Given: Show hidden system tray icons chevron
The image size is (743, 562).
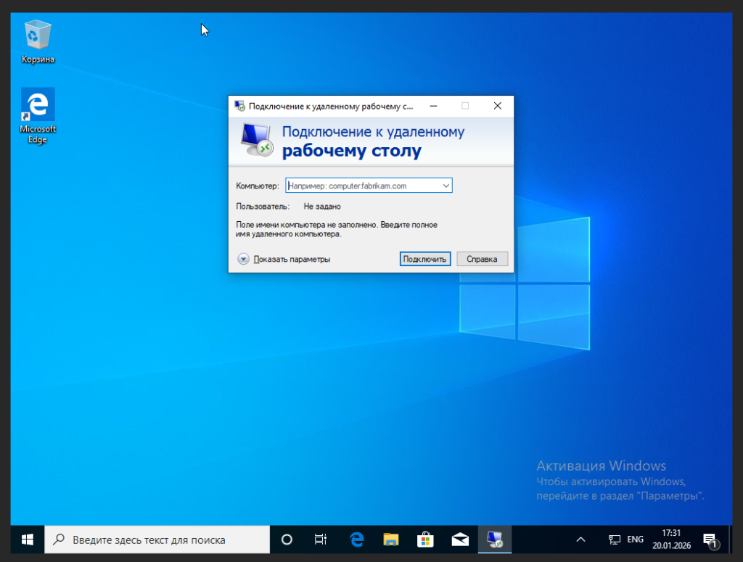Looking at the screenshot, I should (x=580, y=540).
